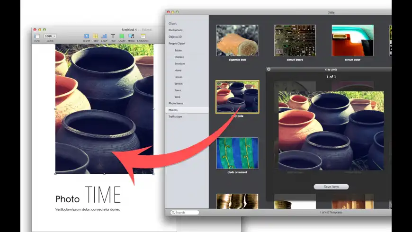Click the Photo TIME heading text

88,195
